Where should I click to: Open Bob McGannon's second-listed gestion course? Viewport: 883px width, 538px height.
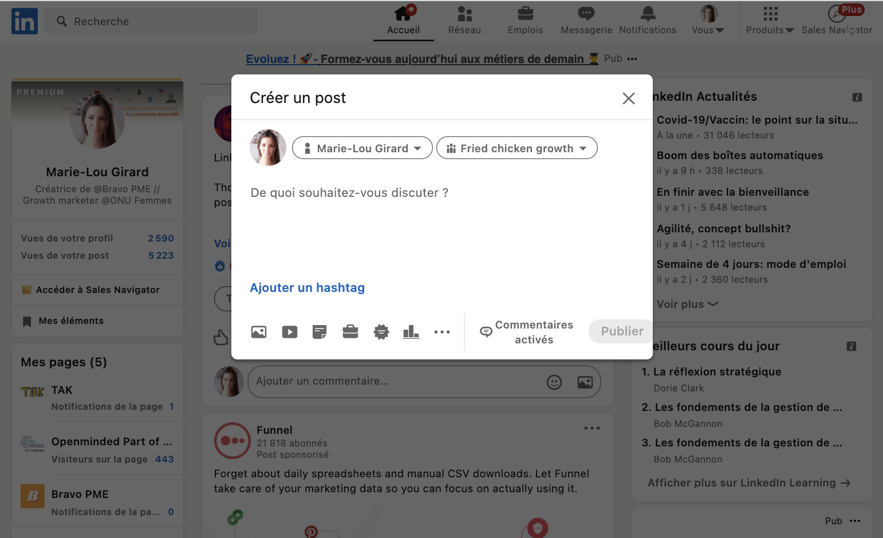click(748, 443)
